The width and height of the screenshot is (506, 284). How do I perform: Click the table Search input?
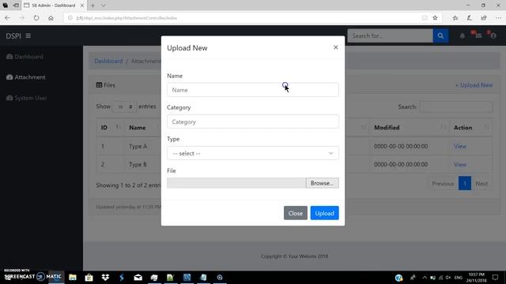tap(455, 106)
